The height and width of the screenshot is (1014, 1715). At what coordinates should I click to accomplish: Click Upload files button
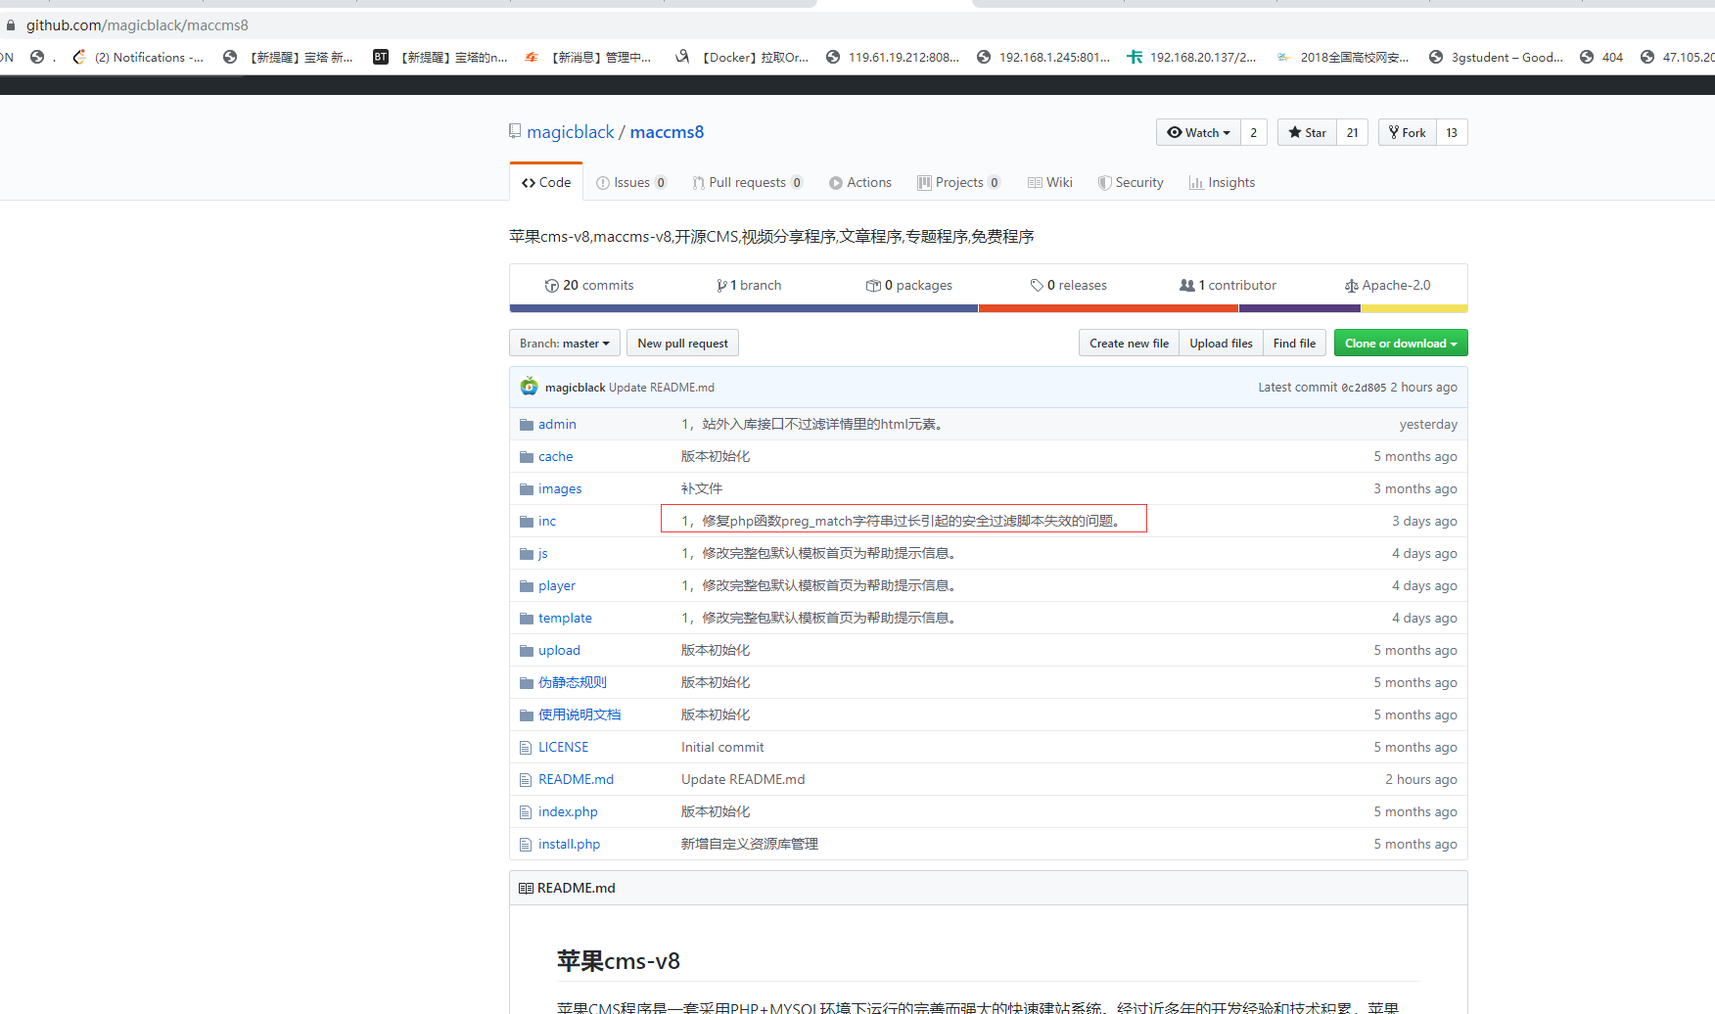[x=1221, y=344]
